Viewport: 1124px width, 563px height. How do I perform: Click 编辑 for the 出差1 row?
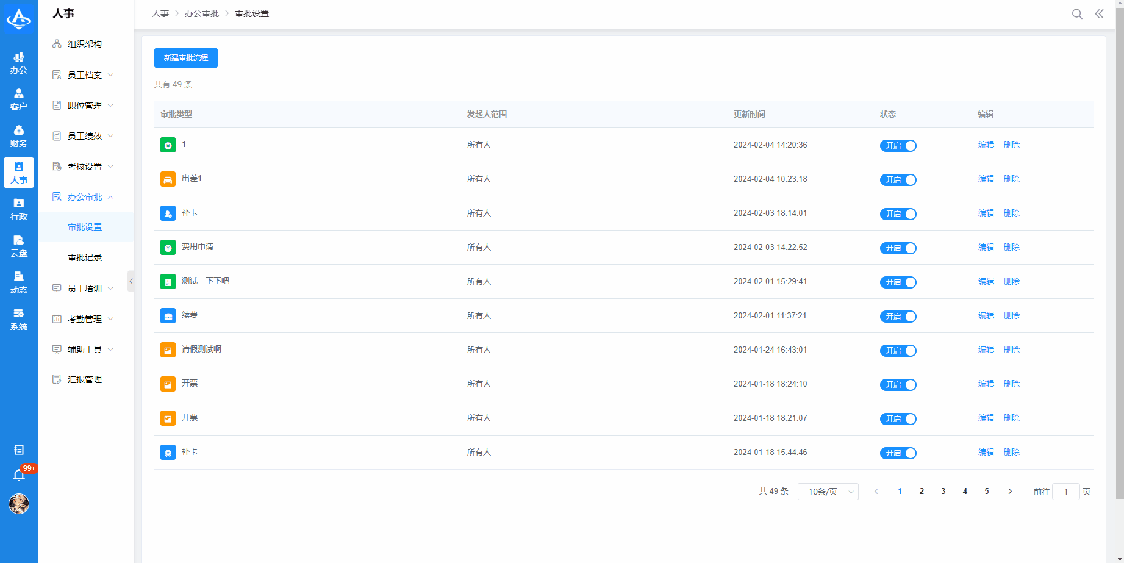[986, 179]
